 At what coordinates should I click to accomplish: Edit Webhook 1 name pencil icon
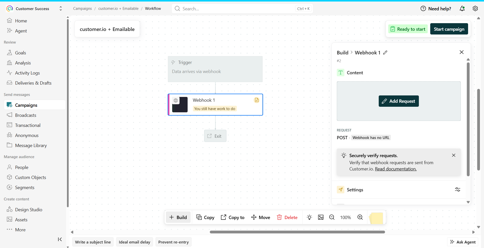point(385,52)
